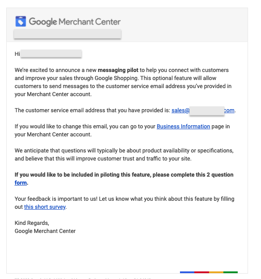Click the redacted domain in the email address
Screen dimensions: 261x279
[x=207, y=111]
